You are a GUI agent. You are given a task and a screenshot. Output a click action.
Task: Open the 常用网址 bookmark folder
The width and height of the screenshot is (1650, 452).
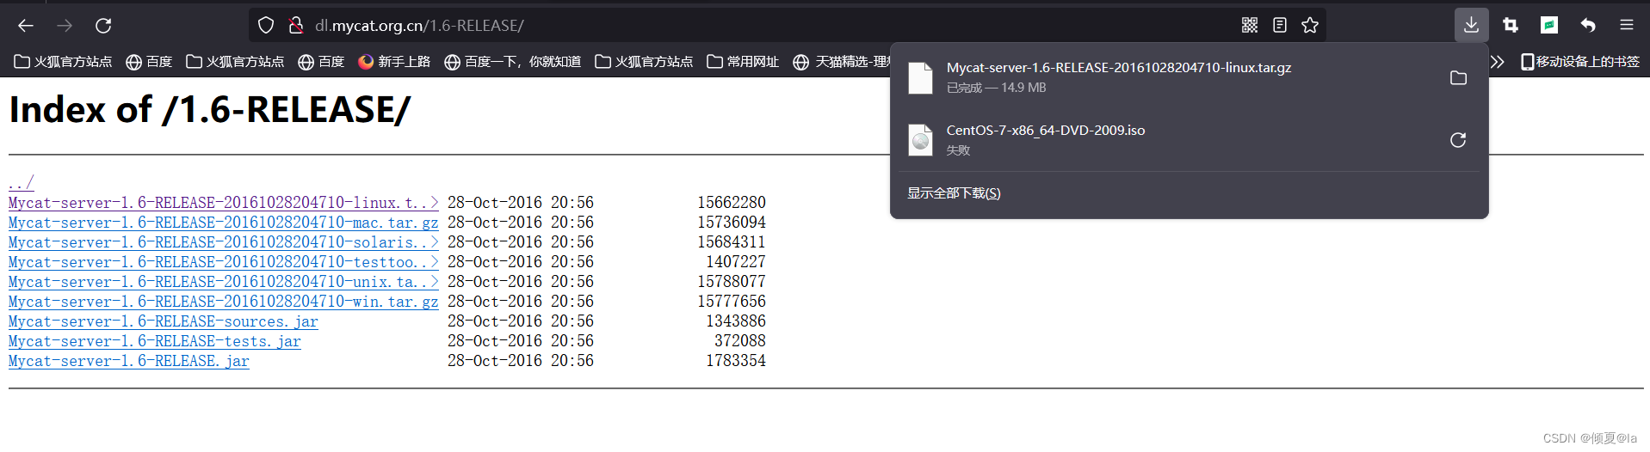click(x=743, y=62)
